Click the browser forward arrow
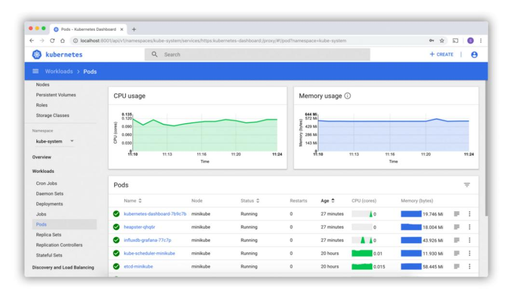 click(x=42, y=41)
